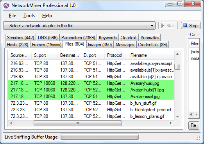This screenshot has width=204, height=144.
Task: Open the Credentials (89) tab
Action: point(152,45)
